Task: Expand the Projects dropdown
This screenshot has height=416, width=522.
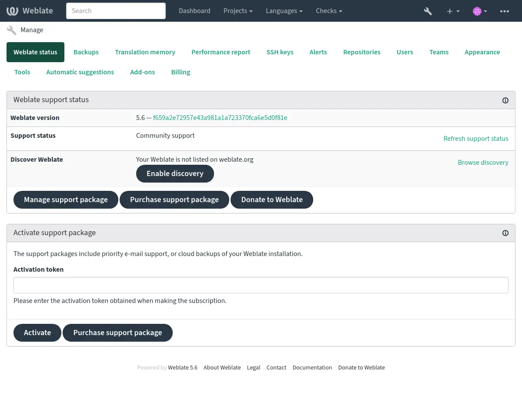Action: 238,11
